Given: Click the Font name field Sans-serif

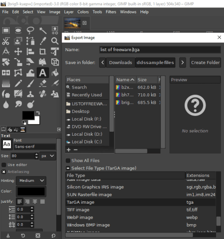Looking at the screenshot, I should pyautogui.click(x=35, y=147).
